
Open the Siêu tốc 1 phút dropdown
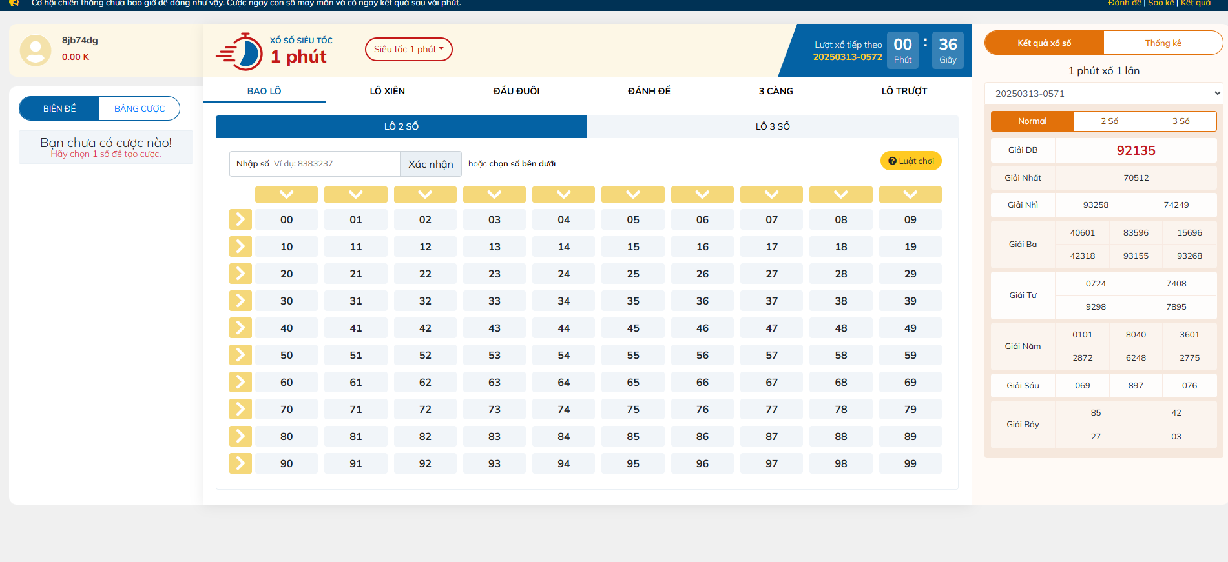pyautogui.click(x=408, y=50)
